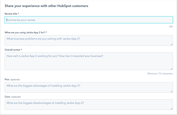Click resize handle of Cons textarea
Viewport: 177px width, 115px height.
point(172,109)
